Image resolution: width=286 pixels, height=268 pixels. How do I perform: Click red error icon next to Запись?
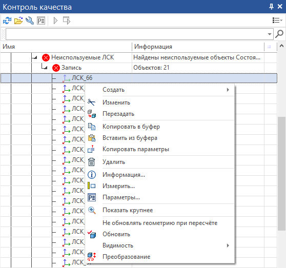56,68
